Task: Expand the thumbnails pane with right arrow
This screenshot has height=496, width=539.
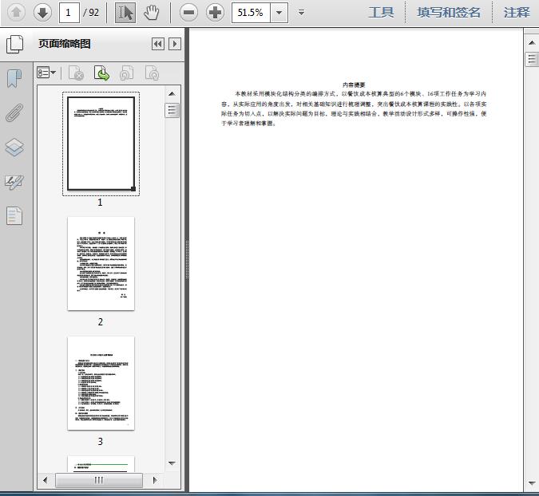Action: point(175,44)
